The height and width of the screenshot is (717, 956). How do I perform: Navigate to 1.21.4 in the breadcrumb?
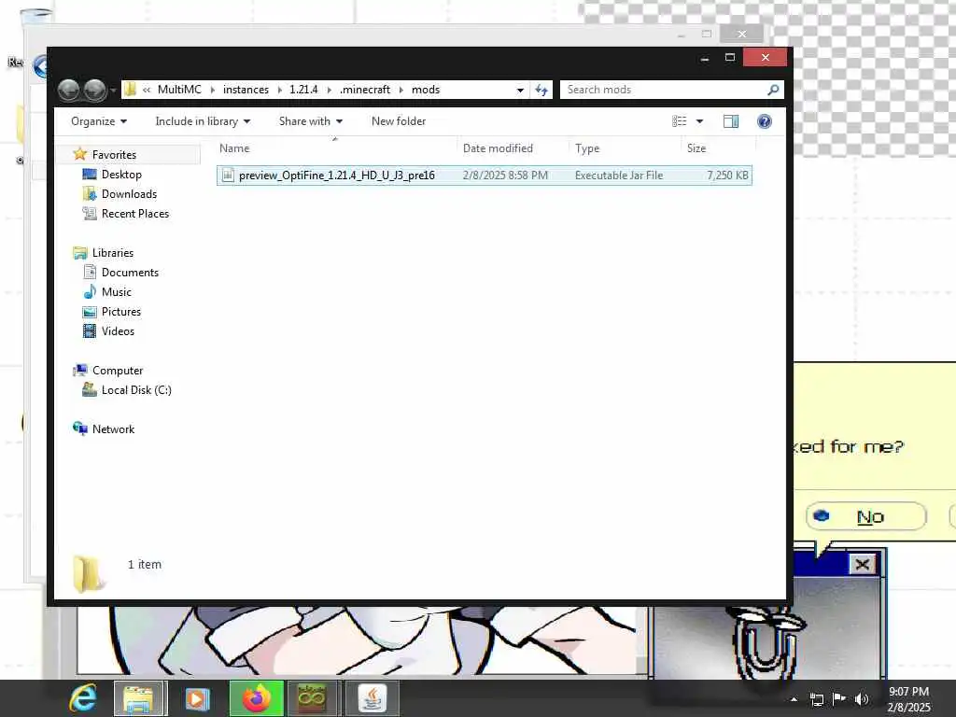click(303, 90)
